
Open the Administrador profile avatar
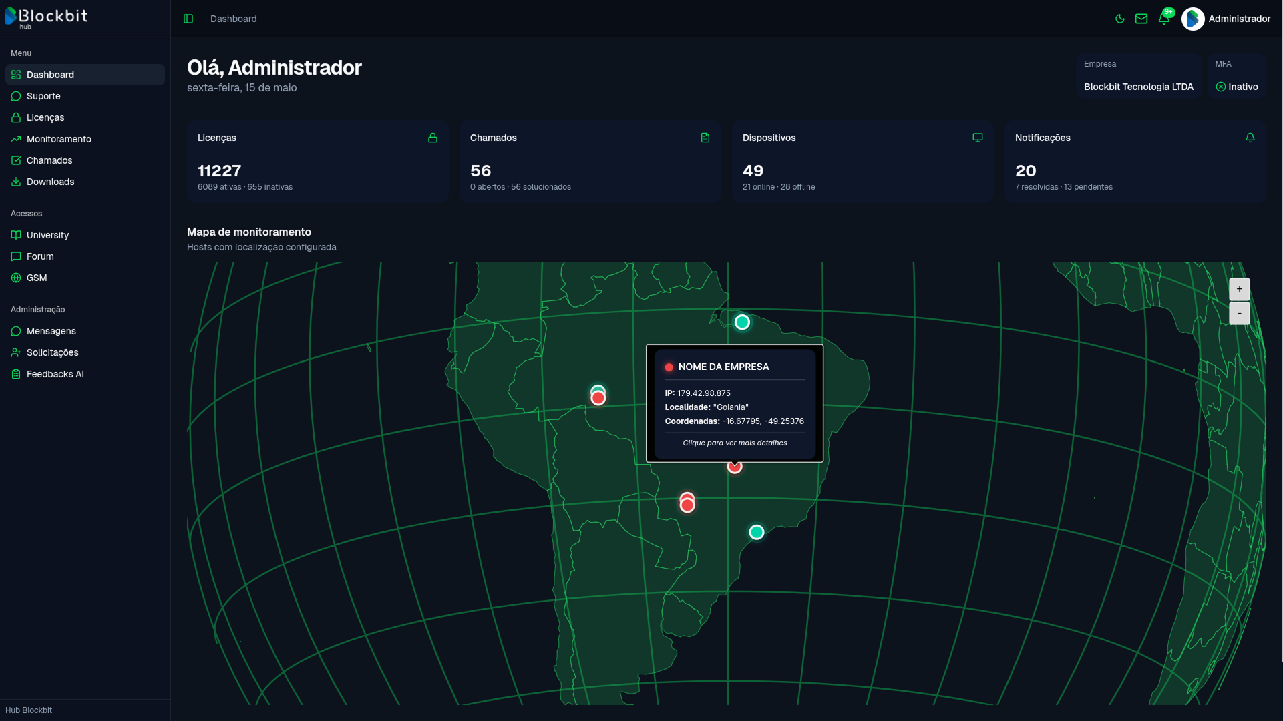pyautogui.click(x=1193, y=19)
